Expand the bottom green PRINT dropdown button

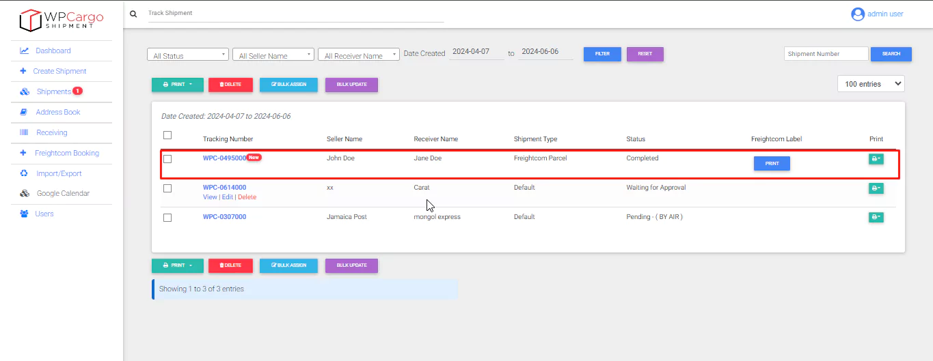click(x=177, y=265)
